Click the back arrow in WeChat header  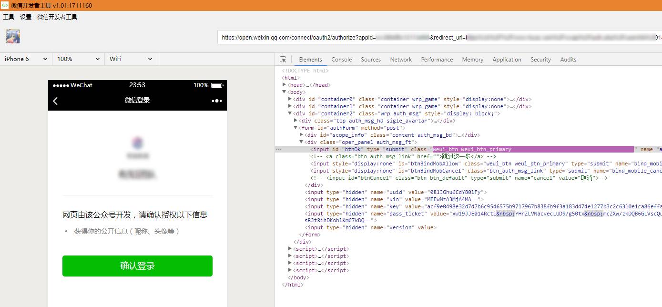tap(55, 101)
